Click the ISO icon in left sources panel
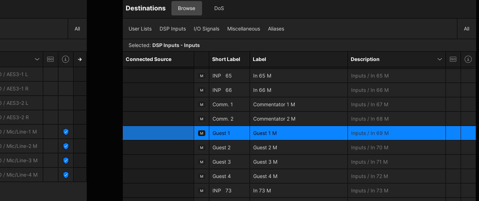The height and width of the screenshot is (201, 479). [50, 59]
